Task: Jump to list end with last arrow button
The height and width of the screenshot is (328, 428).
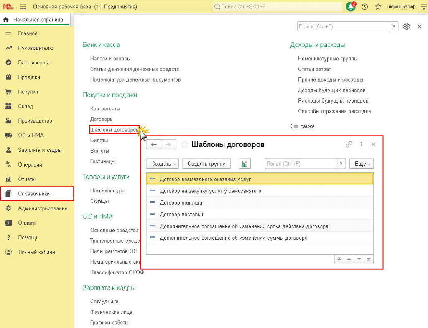Action: coord(368,259)
